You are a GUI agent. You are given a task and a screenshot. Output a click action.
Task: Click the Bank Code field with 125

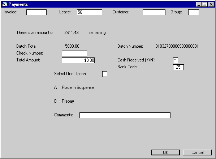178,67
